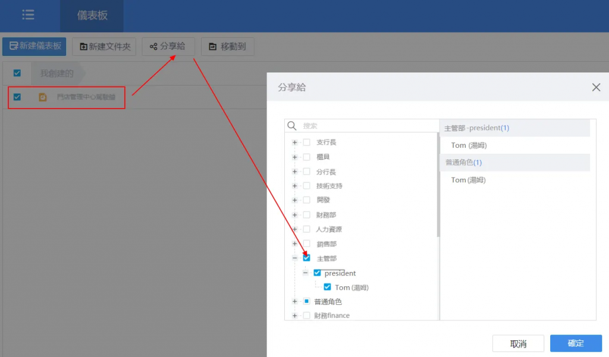Expand the 開發 tree node
Image resolution: width=609 pixels, height=357 pixels.
(294, 200)
